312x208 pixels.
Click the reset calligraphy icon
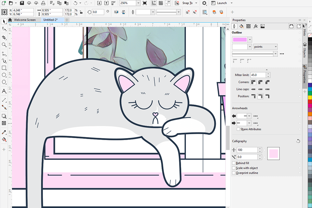point(298,141)
